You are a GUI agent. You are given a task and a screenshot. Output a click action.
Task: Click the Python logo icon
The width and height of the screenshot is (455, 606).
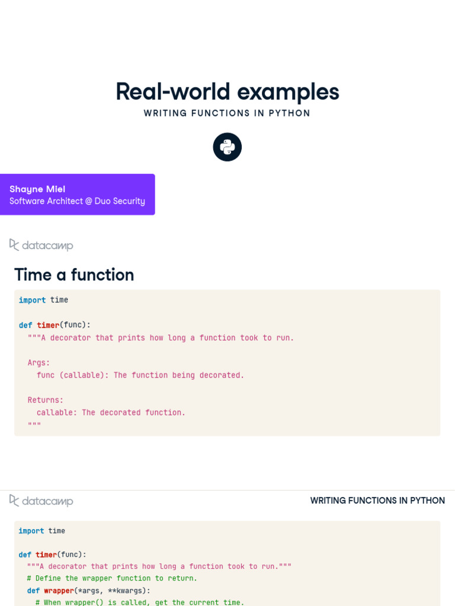[227, 147]
